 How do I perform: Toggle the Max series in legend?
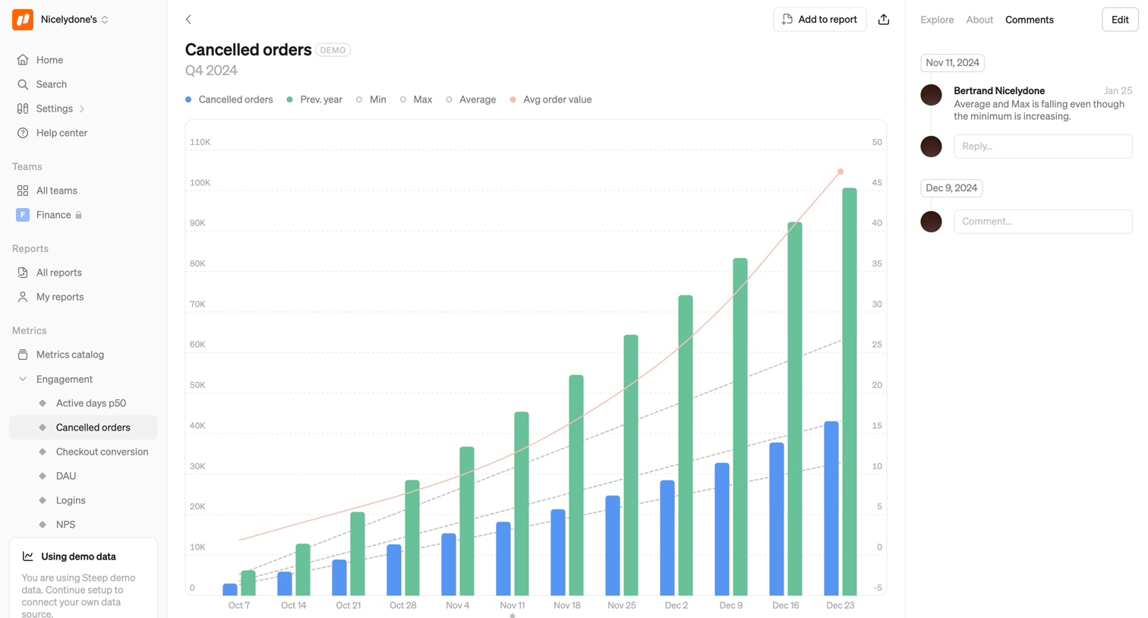[415, 99]
